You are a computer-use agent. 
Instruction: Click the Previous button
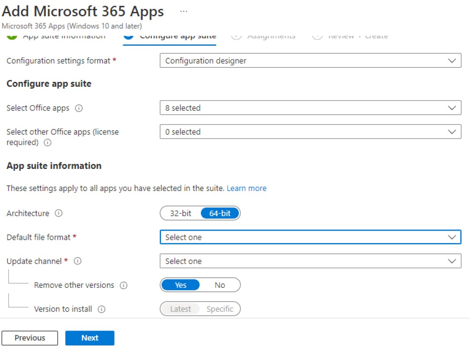29,338
